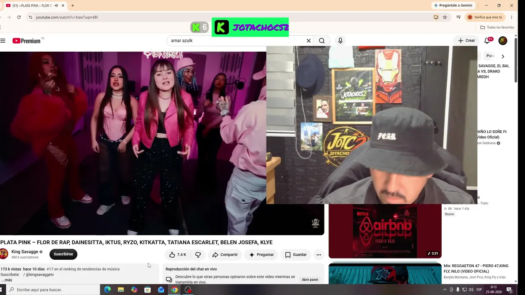Share the video via Compartir
The image size is (525, 295).
point(225,254)
